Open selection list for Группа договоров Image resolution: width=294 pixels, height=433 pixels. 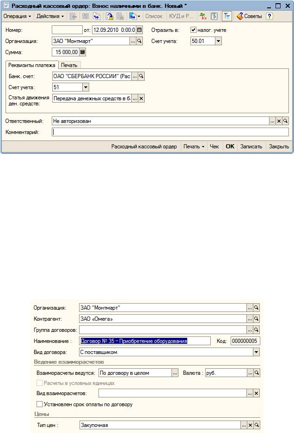250,330
